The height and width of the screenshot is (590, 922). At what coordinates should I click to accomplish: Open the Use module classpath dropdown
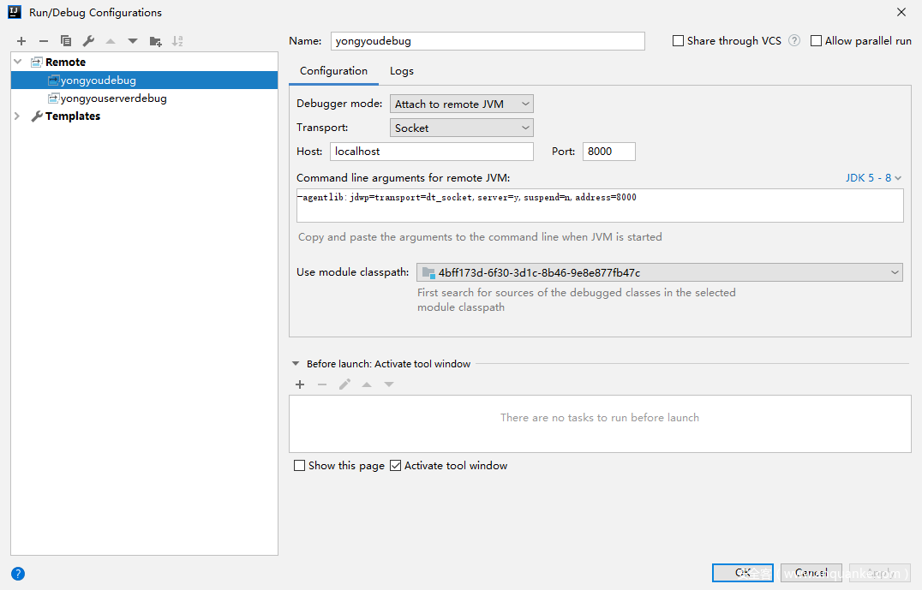659,272
